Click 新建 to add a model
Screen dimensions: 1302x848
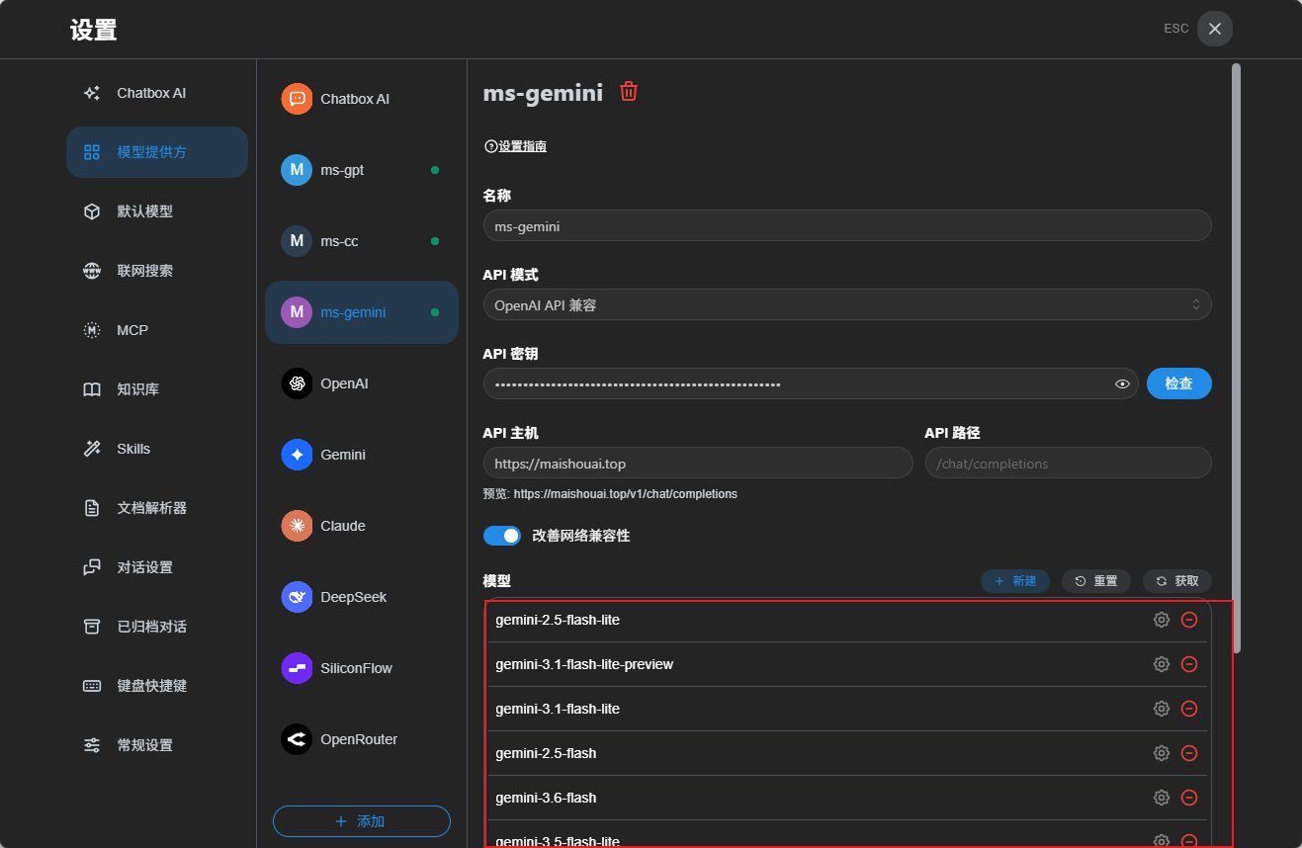(x=1015, y=581)
